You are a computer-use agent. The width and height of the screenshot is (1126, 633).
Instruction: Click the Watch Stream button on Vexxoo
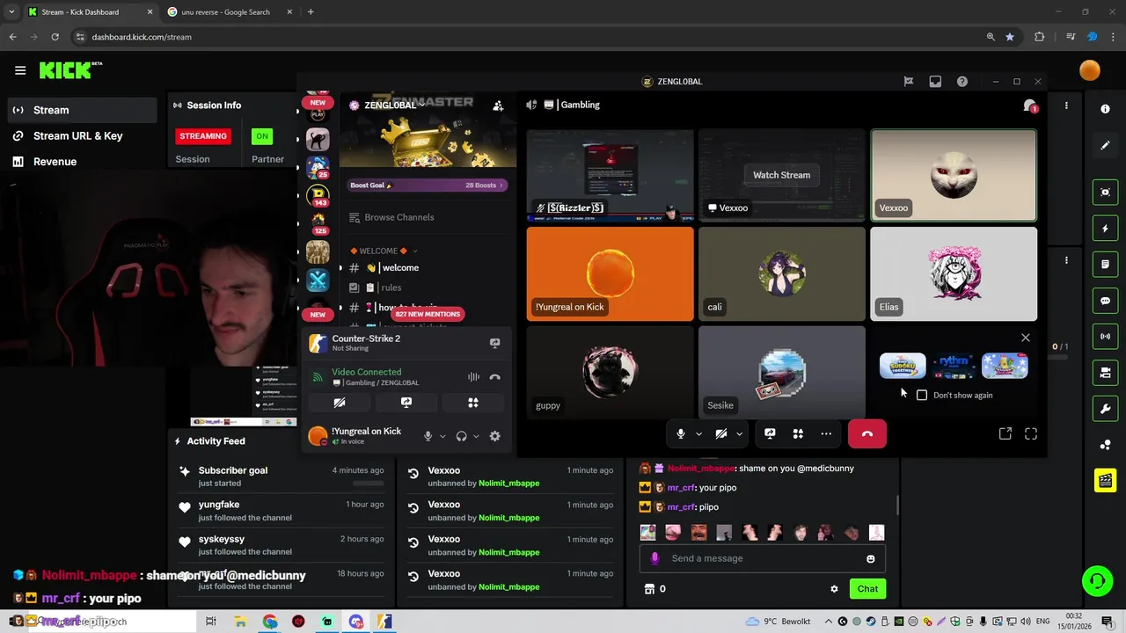click(781, 175)
